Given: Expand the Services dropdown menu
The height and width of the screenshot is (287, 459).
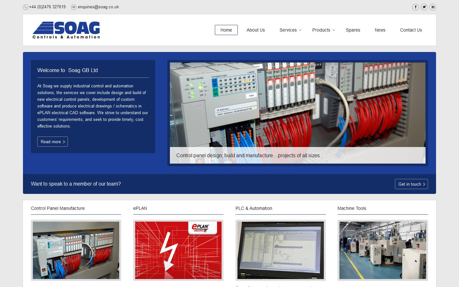Looking at the screenshot, I should pyautogui.click(x=290, y=30).
